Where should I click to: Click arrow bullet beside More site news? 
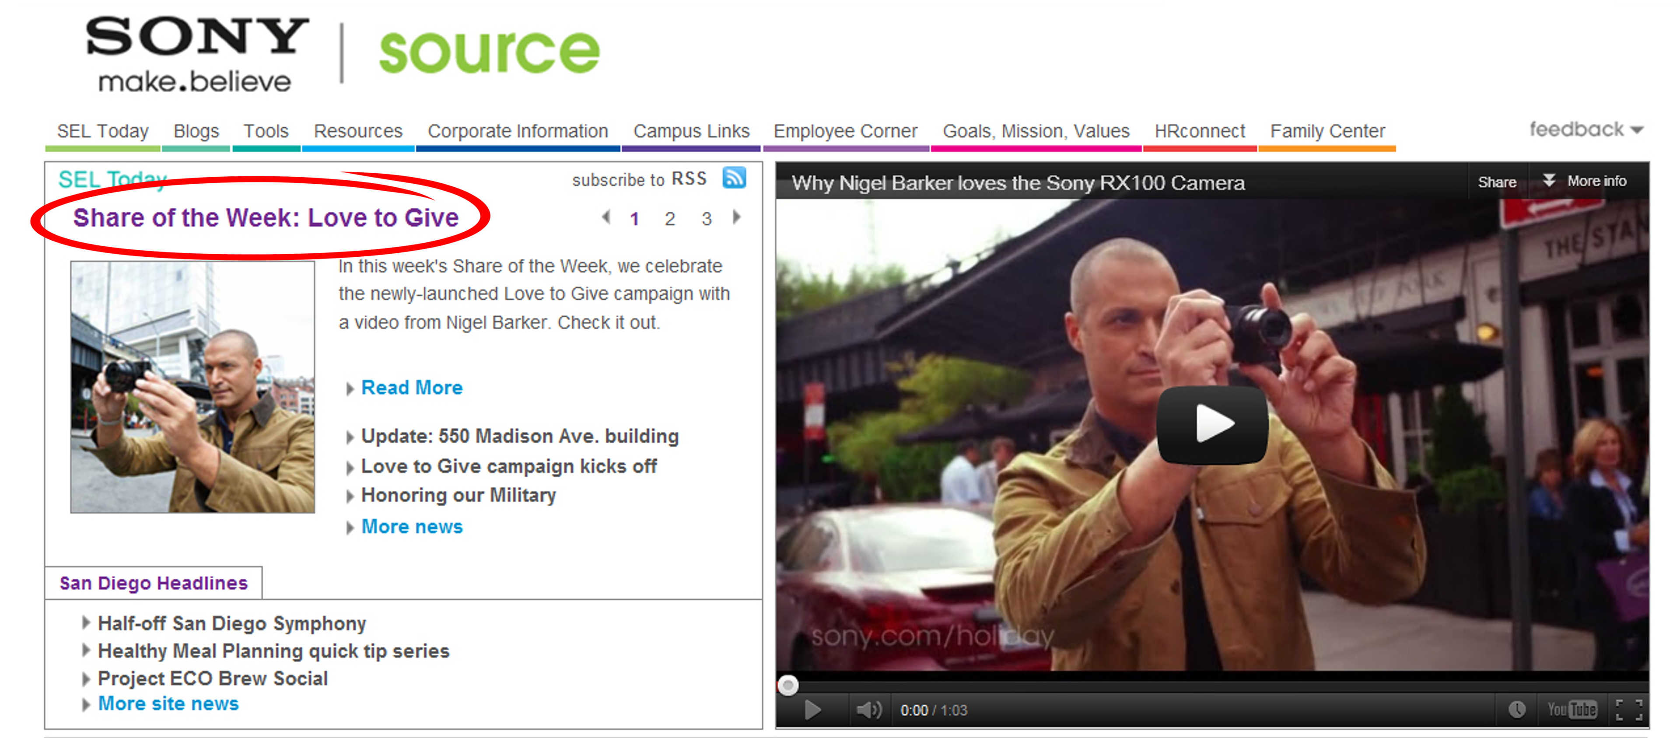(86, 705)
